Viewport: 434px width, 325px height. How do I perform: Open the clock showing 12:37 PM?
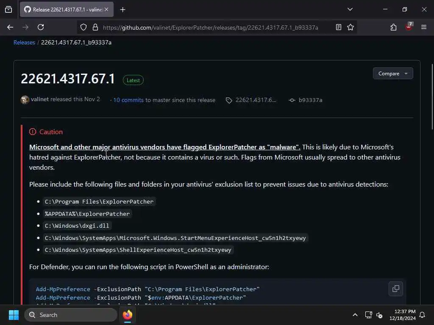click(402, 315)
